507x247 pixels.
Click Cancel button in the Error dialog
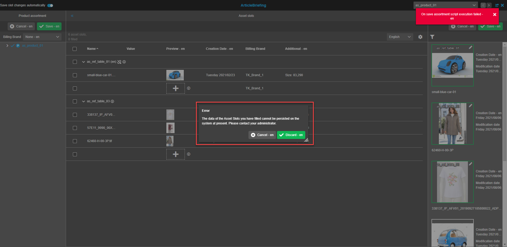[262, 135]
